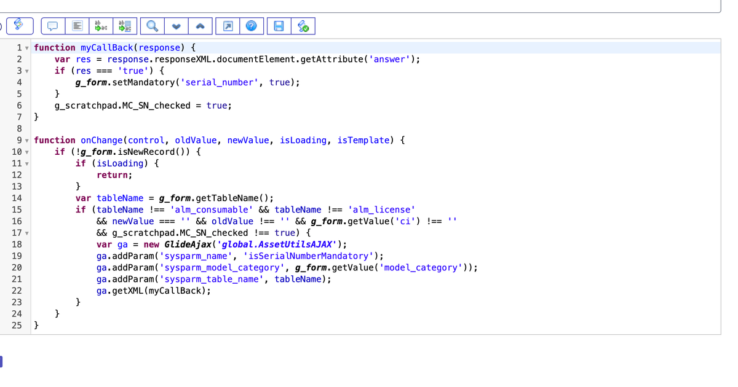Click the find next down-arrow icon
The height and width of the screenshot is (387, 738).
coord(176,26)
